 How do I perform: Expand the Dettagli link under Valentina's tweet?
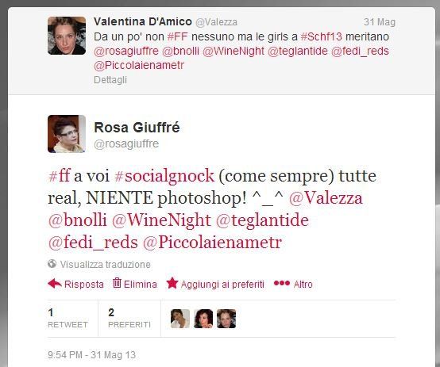[x=110, y=80]
